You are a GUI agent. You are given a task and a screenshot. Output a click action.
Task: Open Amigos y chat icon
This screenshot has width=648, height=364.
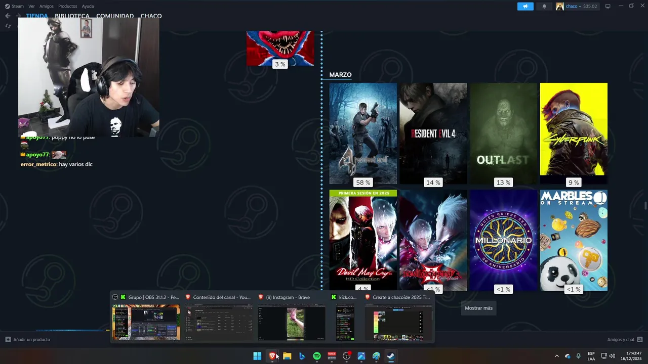(640, 339)
